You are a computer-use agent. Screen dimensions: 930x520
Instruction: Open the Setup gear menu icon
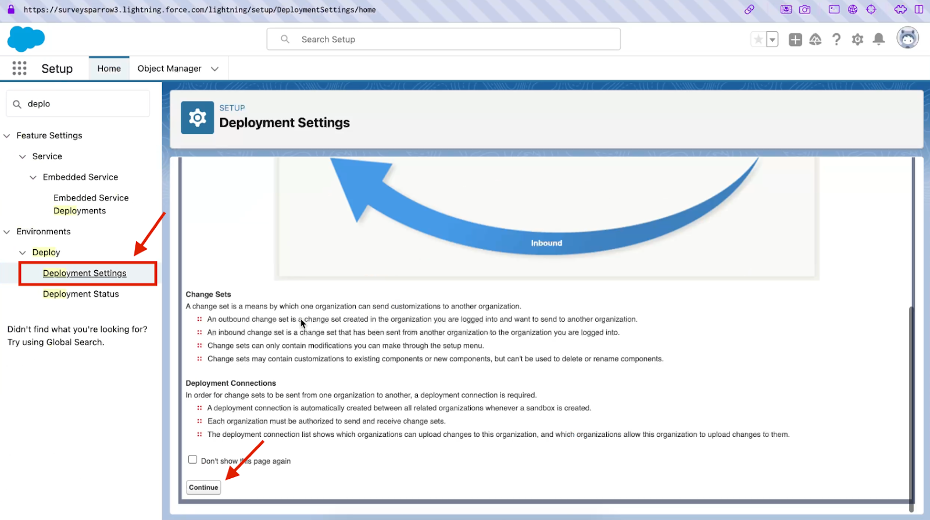(x=857, y=40)
